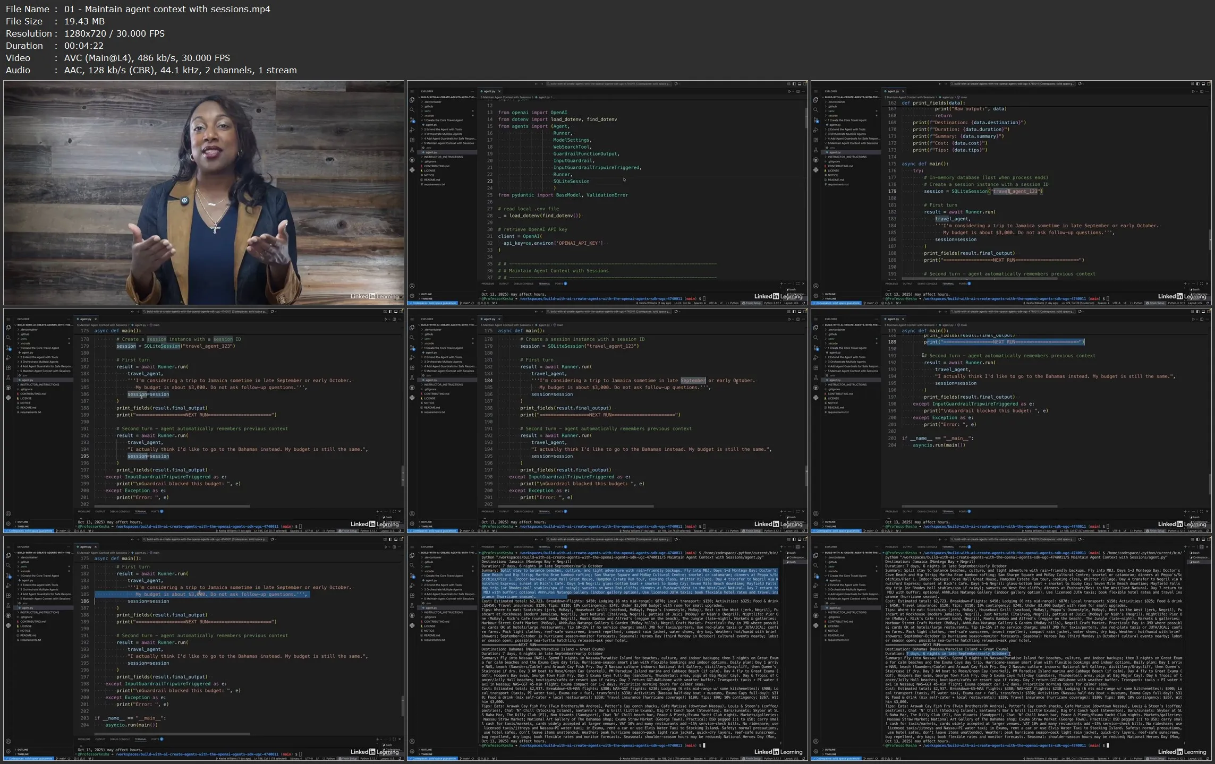
Task: Switch to PROBLEMS tab in OpenAI imports frame
Action: (487, 284)
